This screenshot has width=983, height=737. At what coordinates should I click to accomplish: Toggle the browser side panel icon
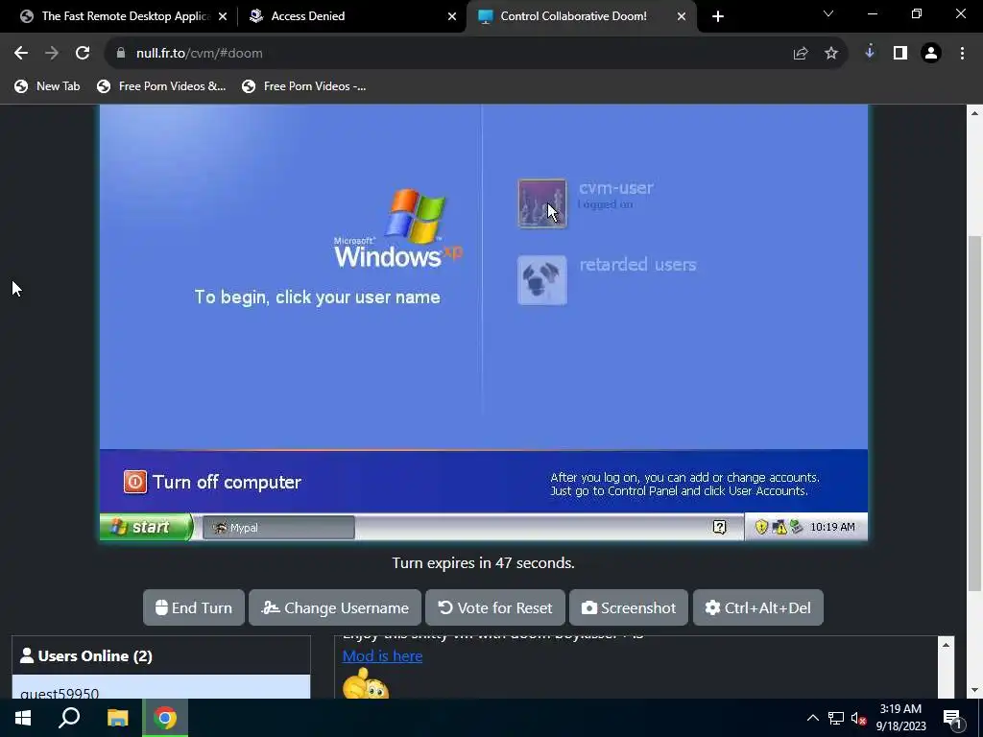(900, 54)
